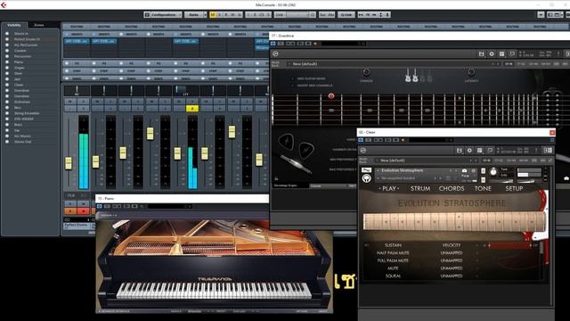Click the red velocity range bar for Sustain
Screen dimensions: 570x321
tap(509, 246)
